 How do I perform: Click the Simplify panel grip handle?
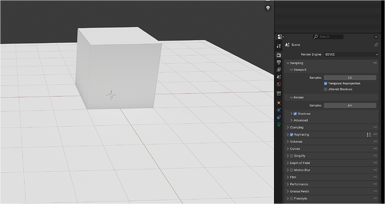click(x=375, y=156)
